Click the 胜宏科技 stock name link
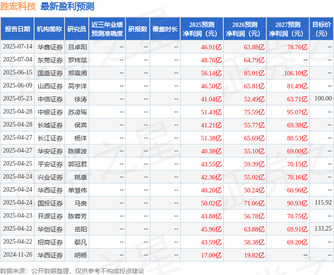Image resolution: width=334 pixels, height=275 pixels. coord(18,6)
